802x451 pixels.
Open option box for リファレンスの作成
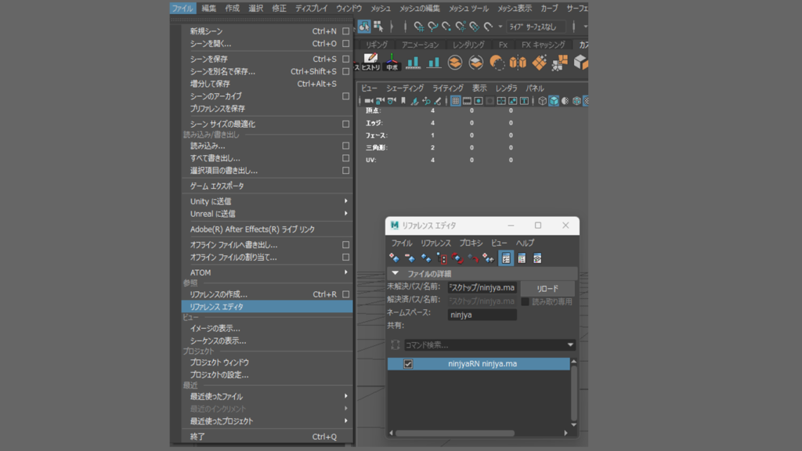[345, 294]
